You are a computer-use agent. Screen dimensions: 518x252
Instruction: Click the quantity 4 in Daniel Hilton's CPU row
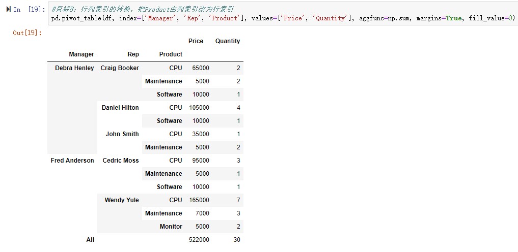coord(238,107)
